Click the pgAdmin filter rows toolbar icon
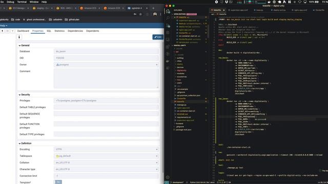Image resolution: width=328 pixels, height=184 pixels. pos(12,31)
